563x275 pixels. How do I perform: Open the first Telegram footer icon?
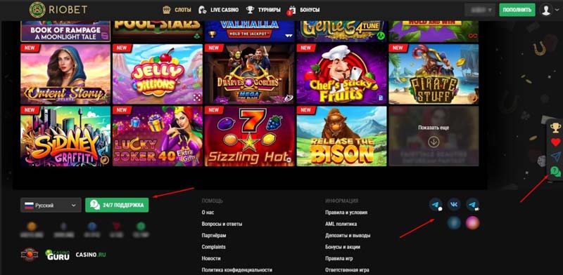coord(436,204)
